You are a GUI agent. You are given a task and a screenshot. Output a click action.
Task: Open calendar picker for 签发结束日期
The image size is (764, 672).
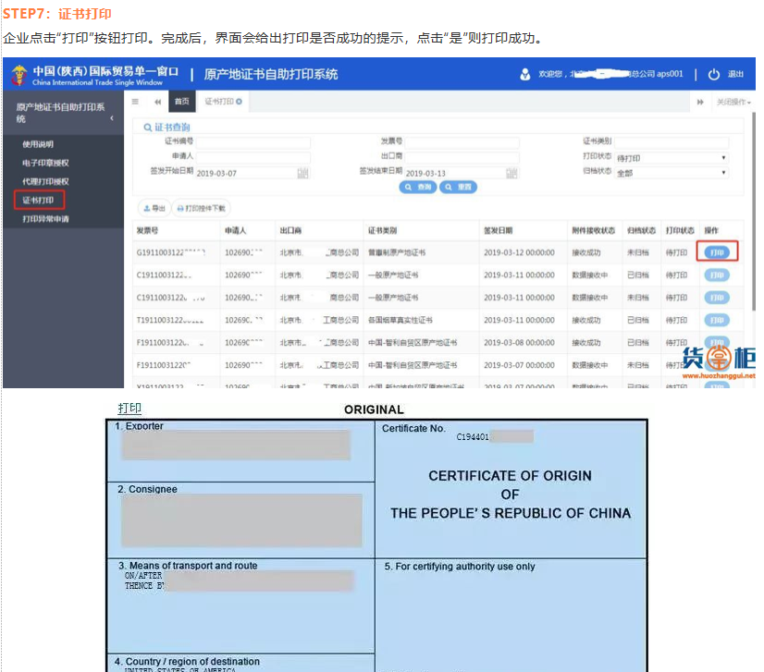pyautogui.click(x=511, y=173)
